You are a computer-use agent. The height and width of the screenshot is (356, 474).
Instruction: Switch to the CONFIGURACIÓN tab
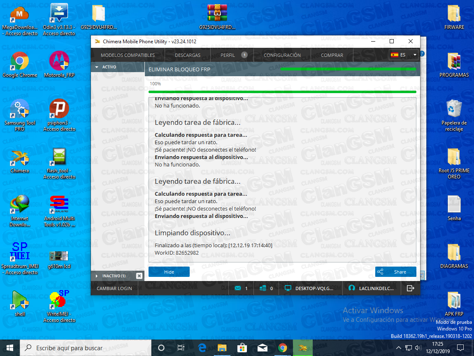tap(282, 54)
